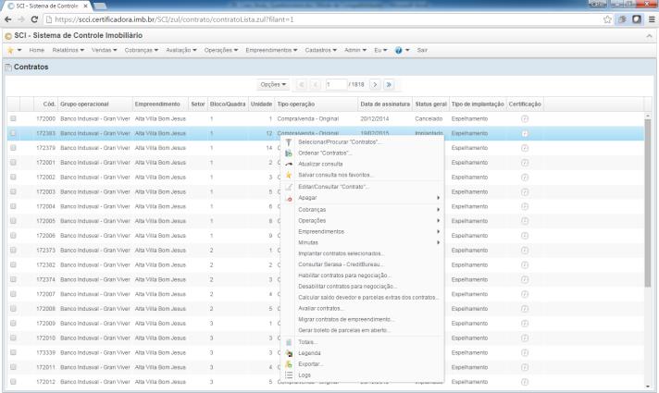
Task: Open the Relatórios dropdown menu
Action: coord(68,50)
